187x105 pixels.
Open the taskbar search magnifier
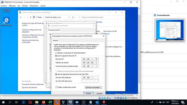(x=10, y=102)
